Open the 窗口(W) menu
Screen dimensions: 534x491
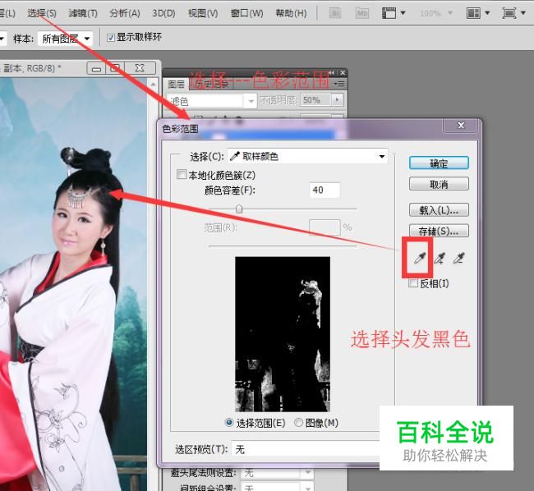tap(247, 14)
